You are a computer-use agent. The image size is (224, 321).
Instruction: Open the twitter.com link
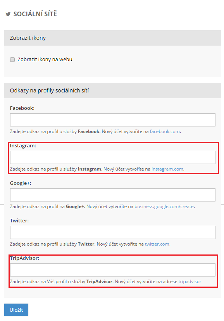point(157,244)
